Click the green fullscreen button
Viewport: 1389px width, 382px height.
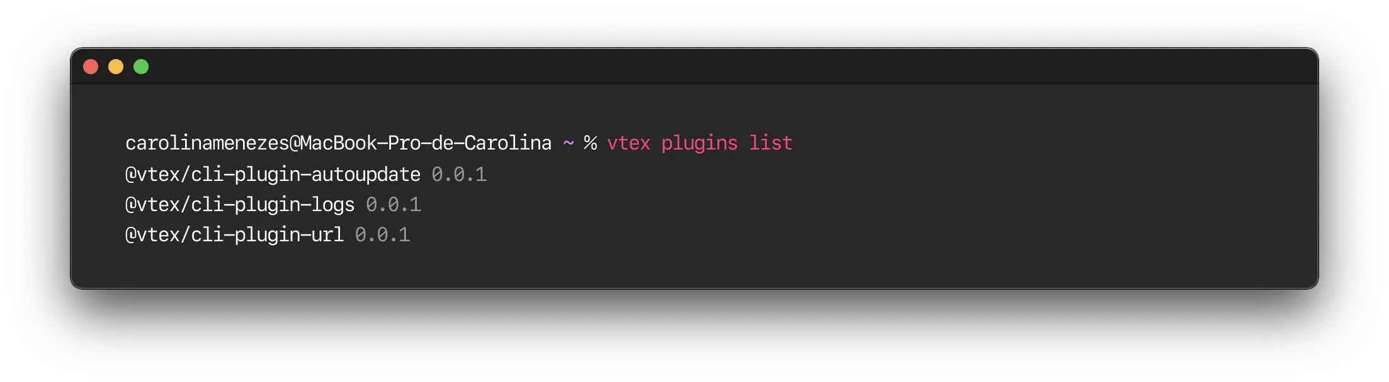tap(141, 65)
